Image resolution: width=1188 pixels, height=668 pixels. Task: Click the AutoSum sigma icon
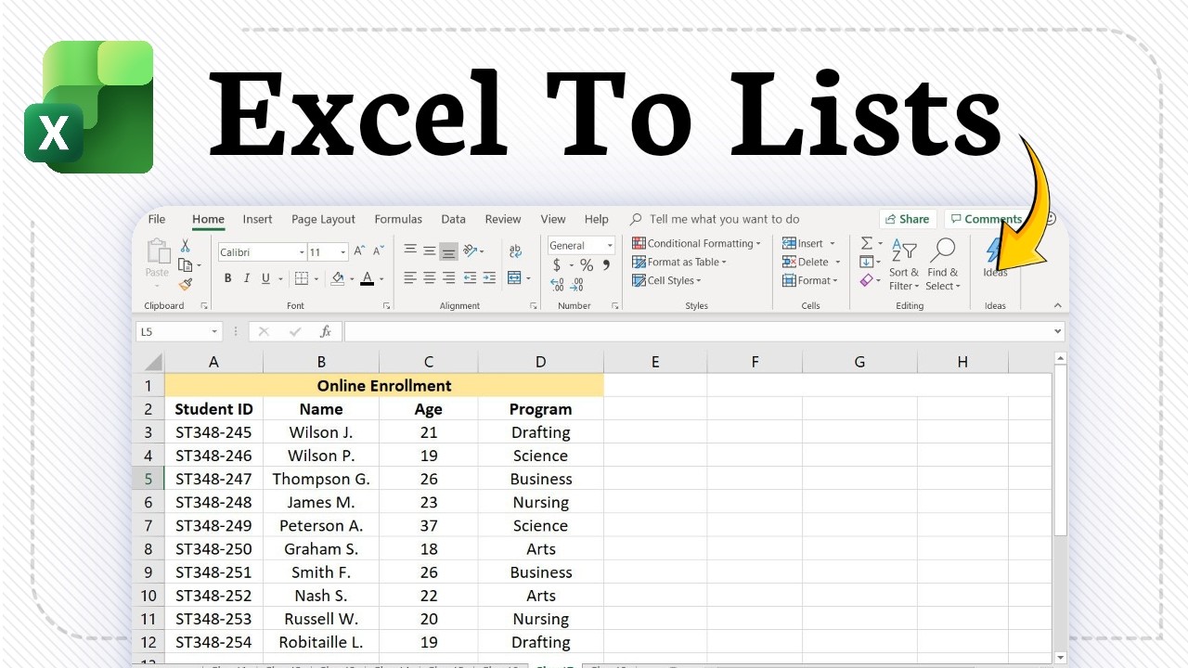pyautogui.click(x=866, y=243)
